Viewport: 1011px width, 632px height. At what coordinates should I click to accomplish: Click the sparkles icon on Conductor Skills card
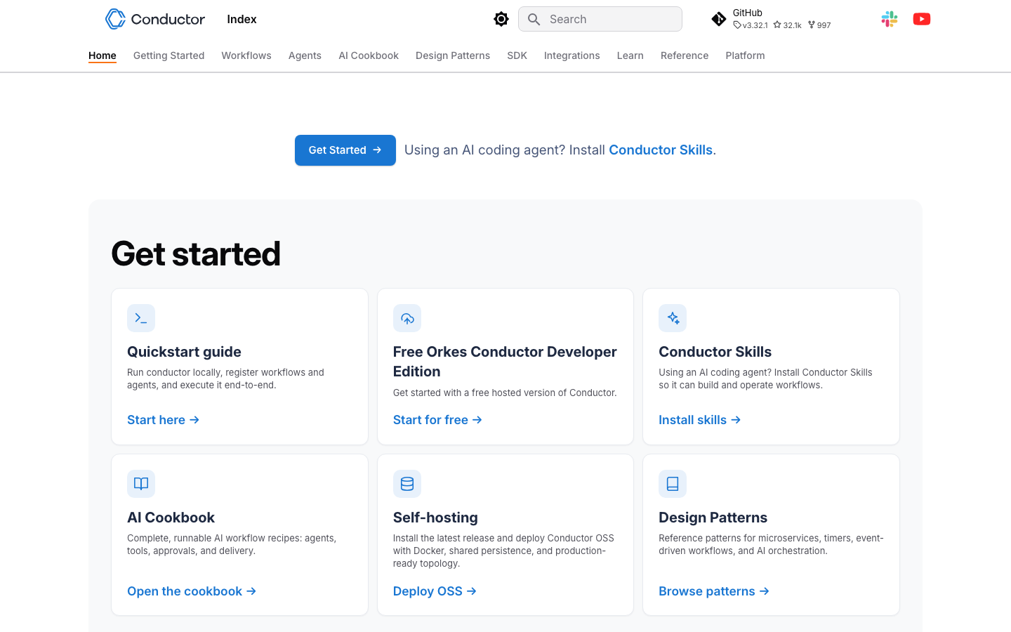[x=673, y=318]
